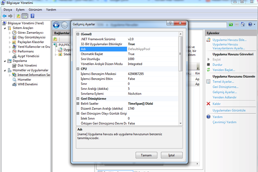This screenshot has height=172, width=258.
Task: Open the Yardım menu
Action: (51, 10)
